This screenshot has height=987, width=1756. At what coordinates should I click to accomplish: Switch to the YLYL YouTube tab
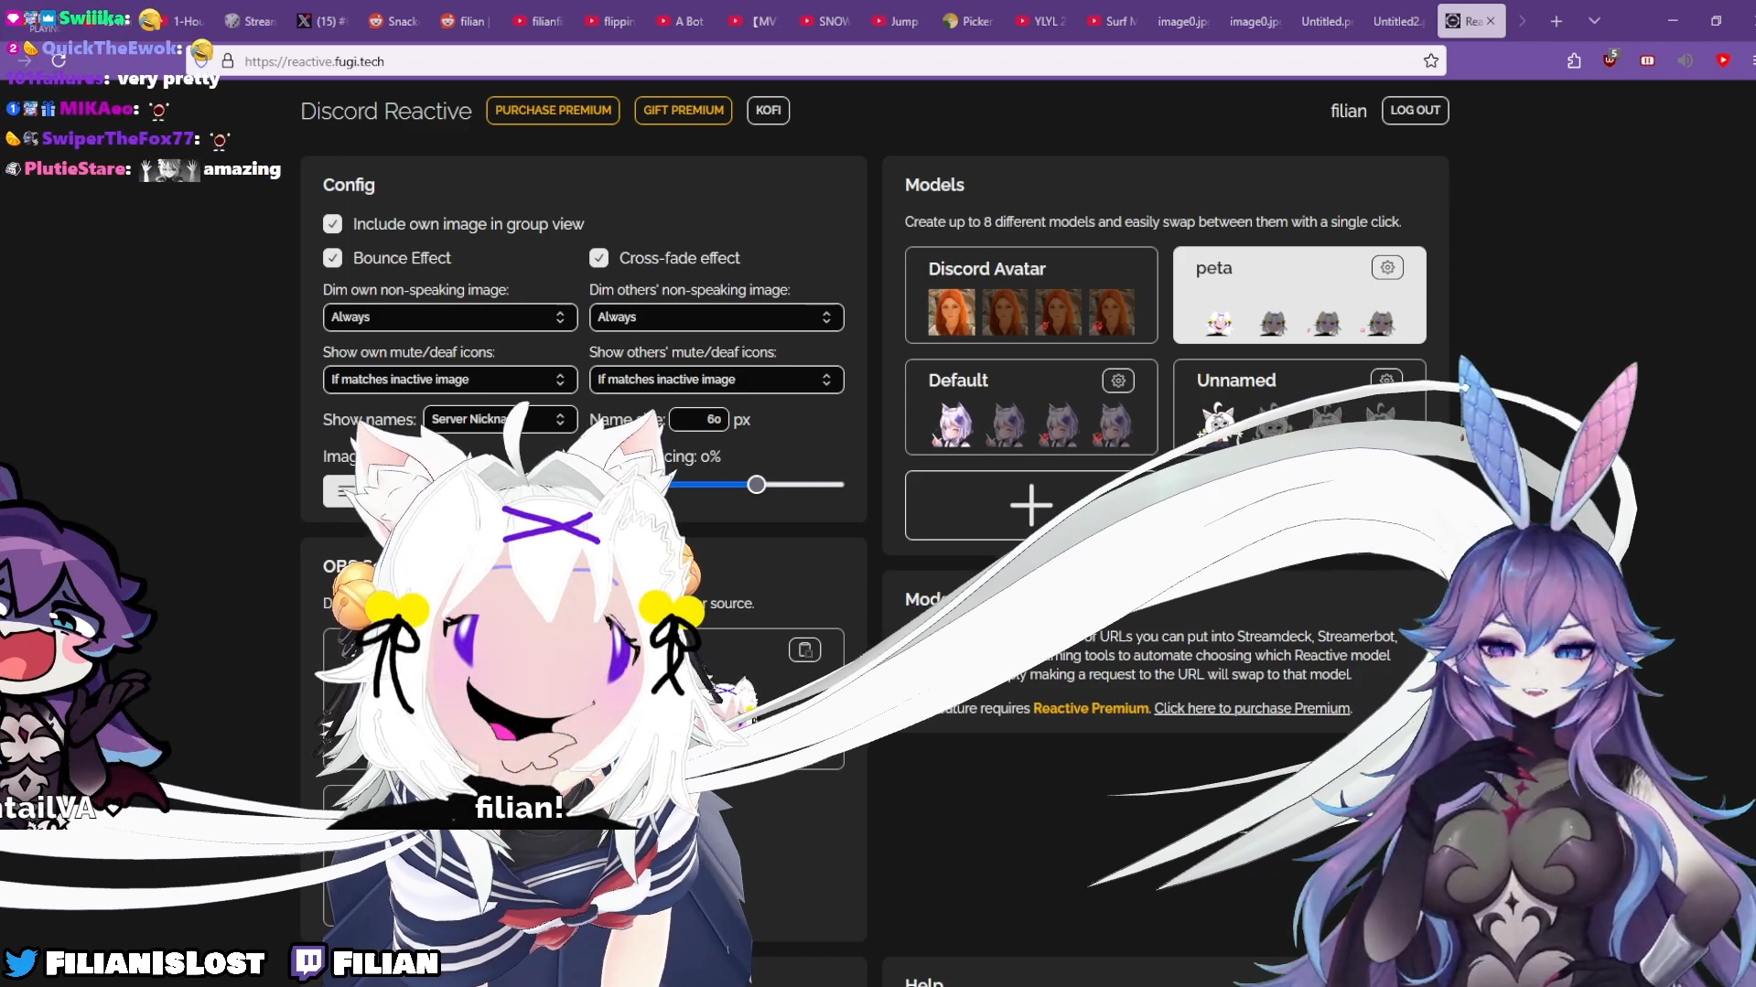(1040, 21)
